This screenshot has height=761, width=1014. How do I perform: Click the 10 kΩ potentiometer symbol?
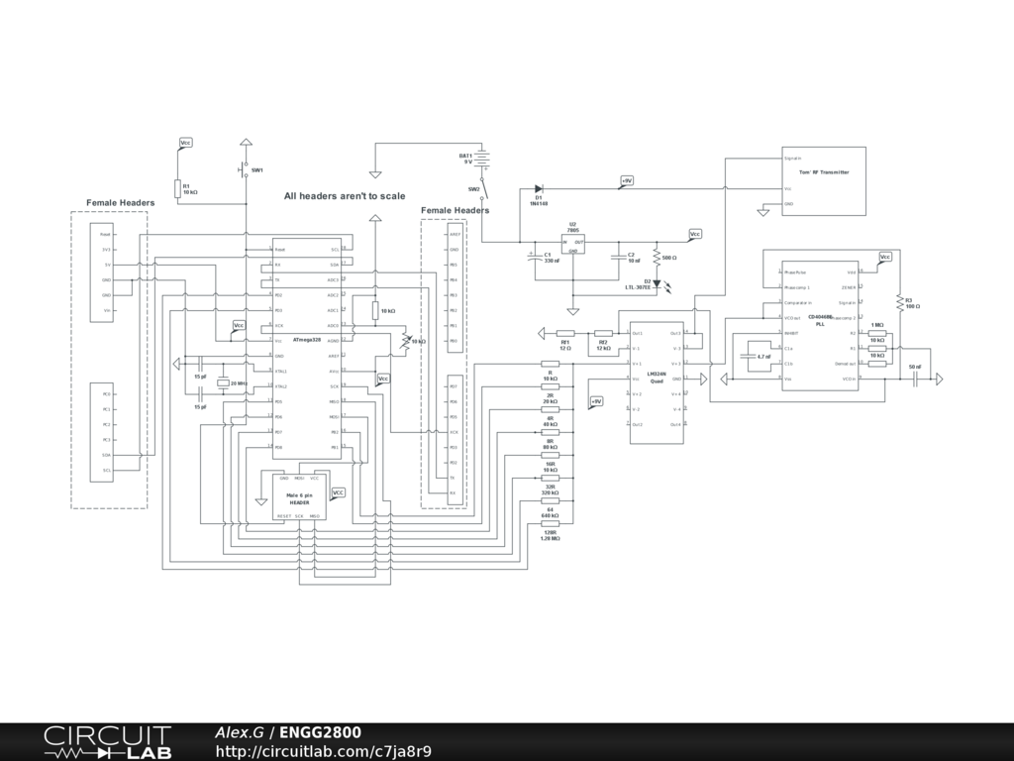[x=404, y=341]
